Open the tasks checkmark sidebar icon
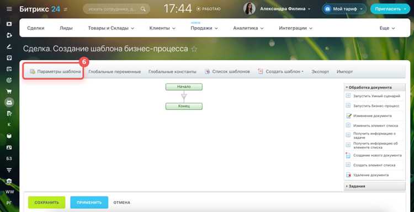Screen dimensions: 414x212 click(x=9, y=58)
